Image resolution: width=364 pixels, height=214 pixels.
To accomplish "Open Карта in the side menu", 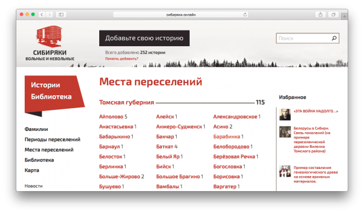I will pos(32,170).
